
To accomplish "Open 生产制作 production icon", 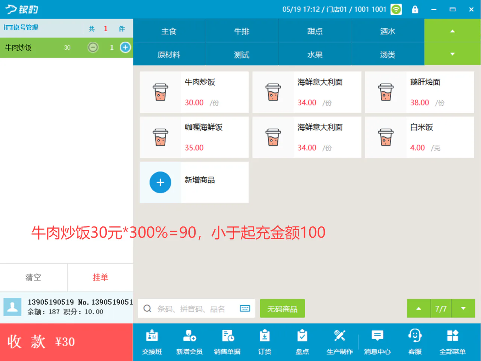I will pyautogui.click(x=340, y=342).
